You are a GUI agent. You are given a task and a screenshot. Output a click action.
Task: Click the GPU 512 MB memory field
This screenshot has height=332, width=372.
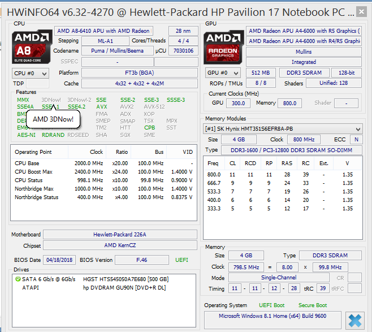pos(261,73)
